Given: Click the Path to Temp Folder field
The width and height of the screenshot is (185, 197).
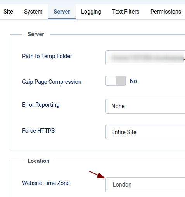Looking at the screenshot, I should (x=145, y=58).
